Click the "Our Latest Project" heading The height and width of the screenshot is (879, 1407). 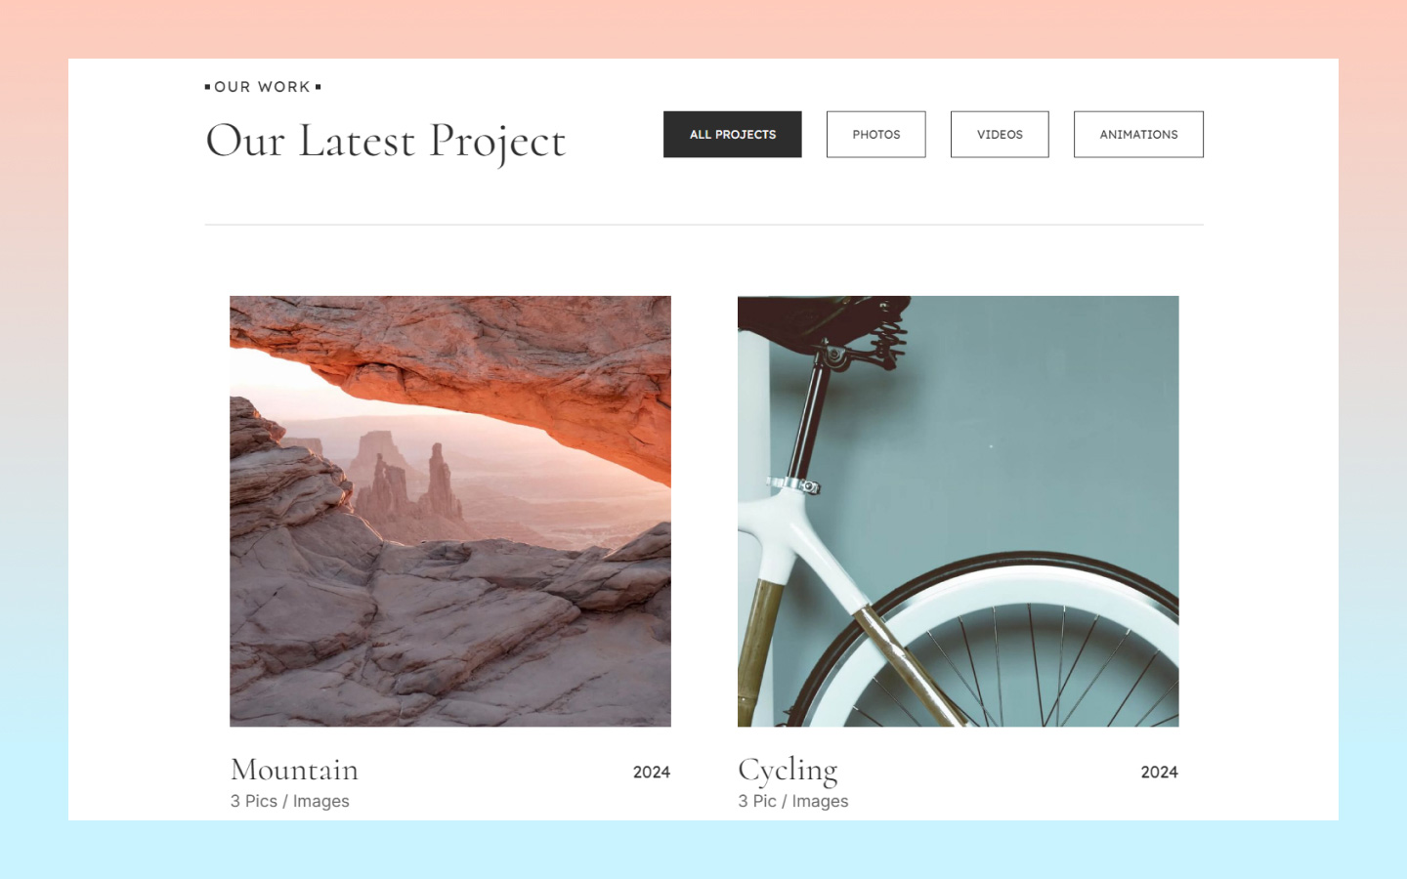point(385,142)
